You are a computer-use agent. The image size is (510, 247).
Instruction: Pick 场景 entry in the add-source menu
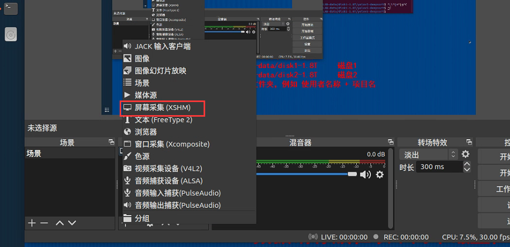189,83
